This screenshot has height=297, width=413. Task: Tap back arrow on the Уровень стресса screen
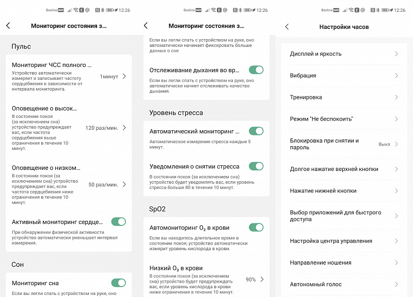coord(146,26)
